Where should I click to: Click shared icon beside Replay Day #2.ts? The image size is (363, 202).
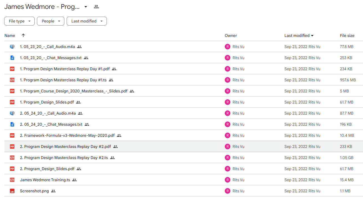pyautogui.click(x=112, y=158)
